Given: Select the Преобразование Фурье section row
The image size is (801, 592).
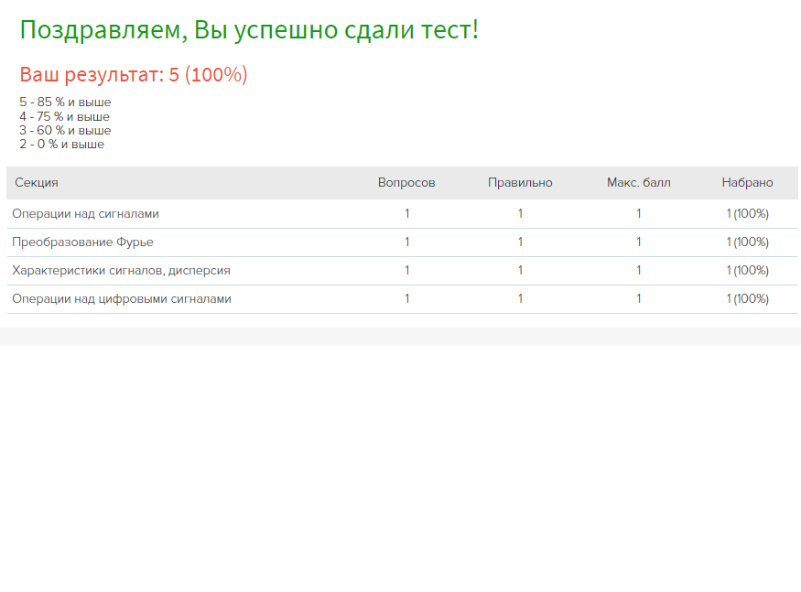Looking at the screenshot, I should click(402, 242).
